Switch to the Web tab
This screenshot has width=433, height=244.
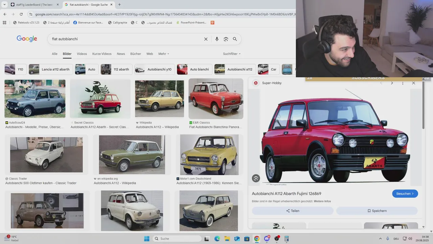(x=150, y=54)
